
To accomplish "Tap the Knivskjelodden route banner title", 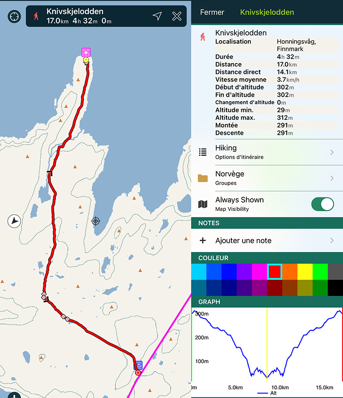I will 75,12.
